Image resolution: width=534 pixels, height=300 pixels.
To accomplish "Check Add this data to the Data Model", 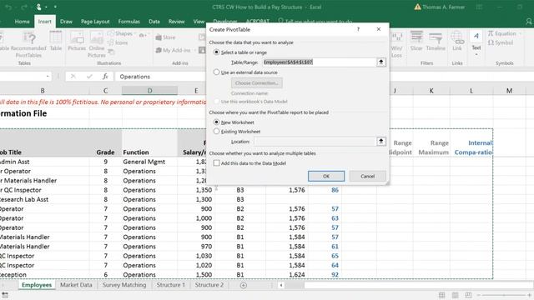I will [x=216, y=163].
